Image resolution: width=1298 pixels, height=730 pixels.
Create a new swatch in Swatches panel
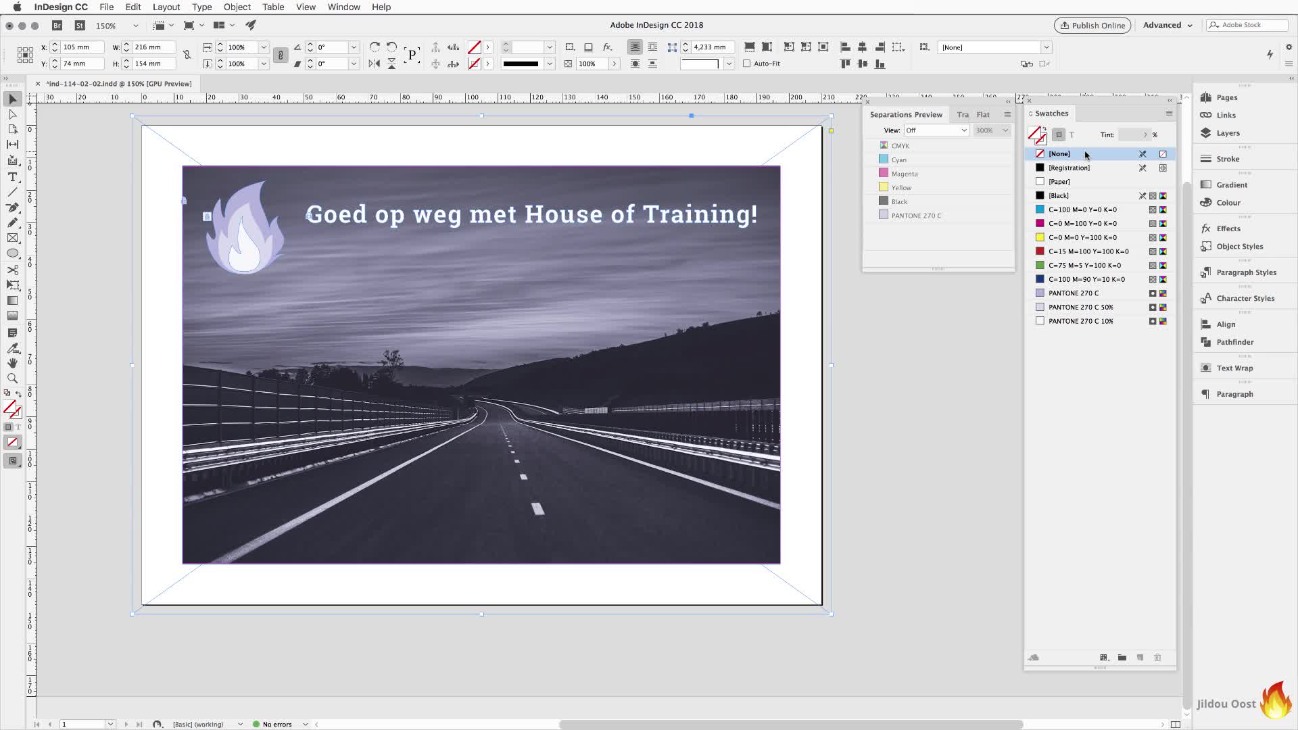point(1140,658)
